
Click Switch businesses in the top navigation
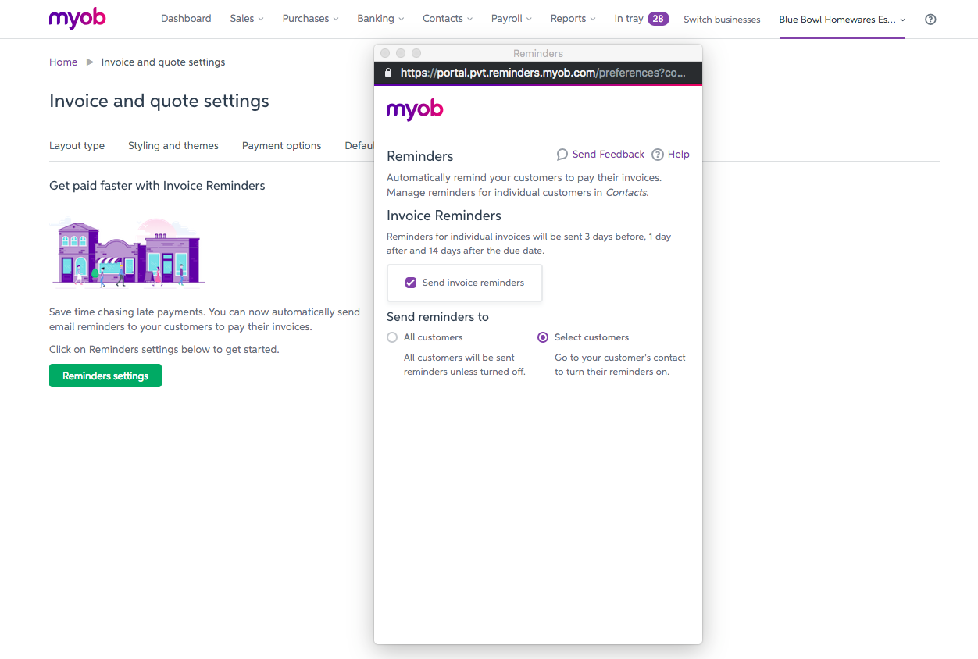pos(722,20)
